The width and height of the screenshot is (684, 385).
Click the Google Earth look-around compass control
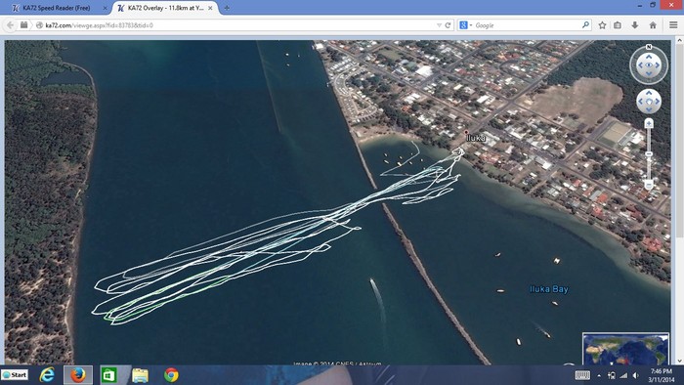(x=649, y=65)
